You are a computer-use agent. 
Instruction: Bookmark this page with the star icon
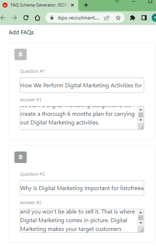(118, 18)
